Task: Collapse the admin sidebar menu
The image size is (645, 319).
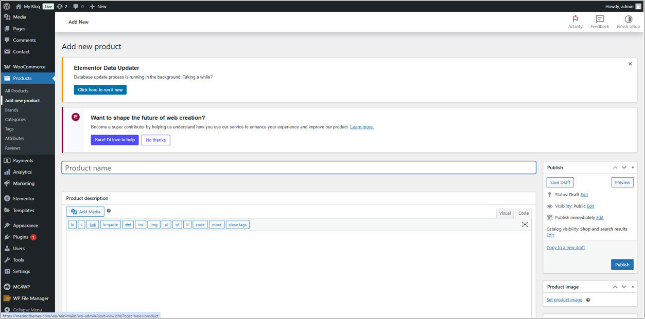Action: (23, 310)
